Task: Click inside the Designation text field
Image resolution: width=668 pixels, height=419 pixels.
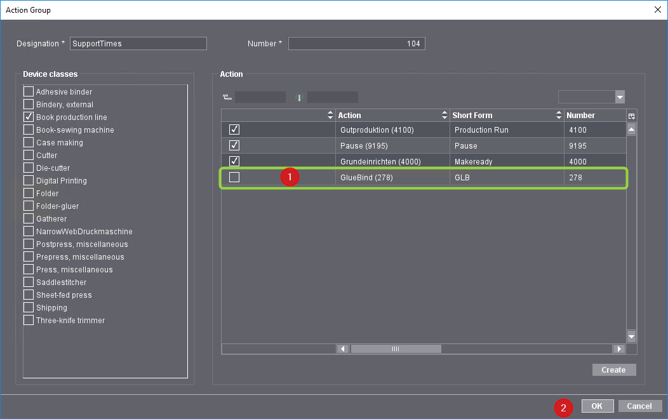Action: [x=137, y=43]
